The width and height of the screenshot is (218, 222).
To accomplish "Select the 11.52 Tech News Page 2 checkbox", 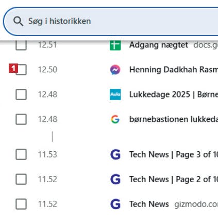I will click(x=21, y=179).
